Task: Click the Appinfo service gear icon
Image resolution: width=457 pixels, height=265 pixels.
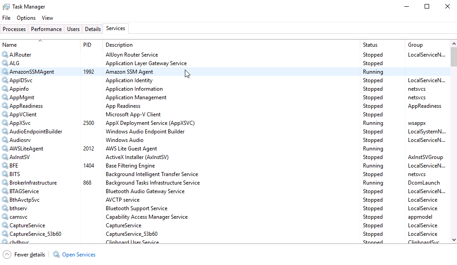Action: 5,89
